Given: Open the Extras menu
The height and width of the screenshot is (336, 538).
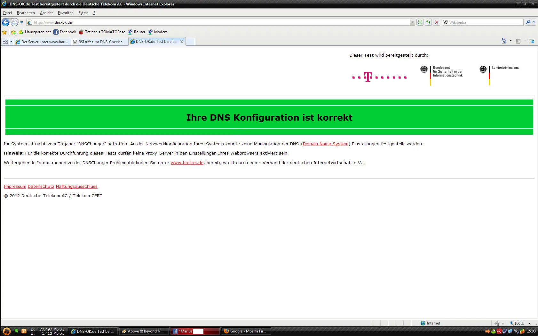Looking at the screenshot, I should coord(83,13).
